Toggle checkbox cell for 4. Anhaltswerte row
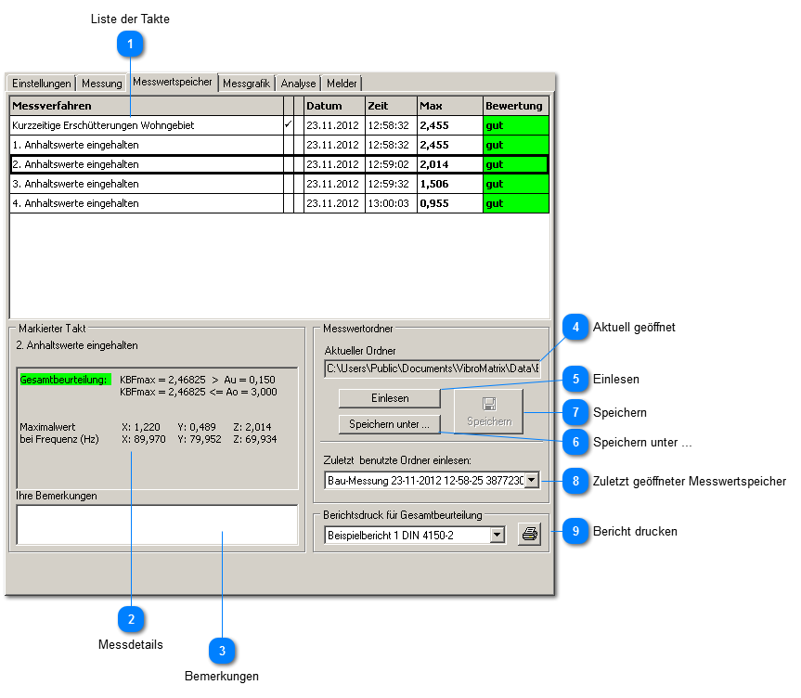Viewport: 801px width, 698px height. pos(288,203)
